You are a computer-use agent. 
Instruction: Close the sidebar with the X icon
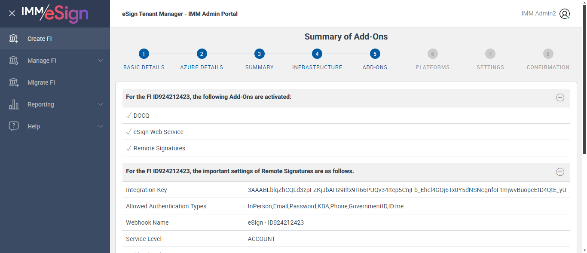tap(12, 13)
